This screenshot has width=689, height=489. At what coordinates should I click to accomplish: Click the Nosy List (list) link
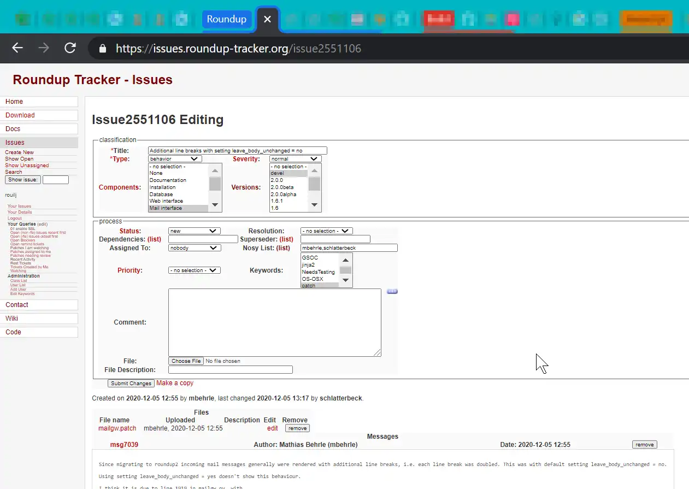pos(283,248)
